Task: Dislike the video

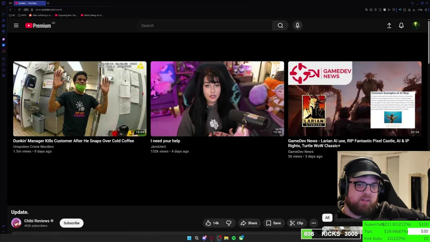Action: (229, 223)
